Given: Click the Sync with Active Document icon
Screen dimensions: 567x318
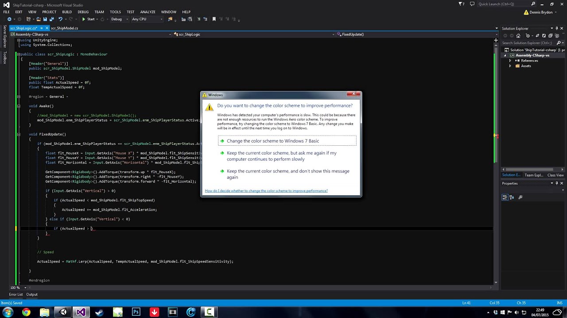Looking at the screenshot, I should pos(537,36).
